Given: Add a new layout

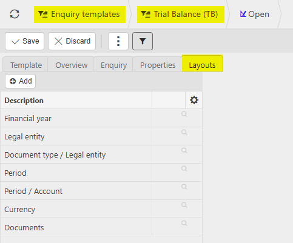Looking at the screenshot, I should pyautogui.click(x=21, y=81).
